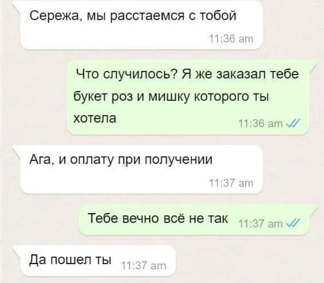This screenshot has height=283, width=324.
Task: Click double check marks beside "Тебе вечно всё не так"
Action: coord(292,222)
